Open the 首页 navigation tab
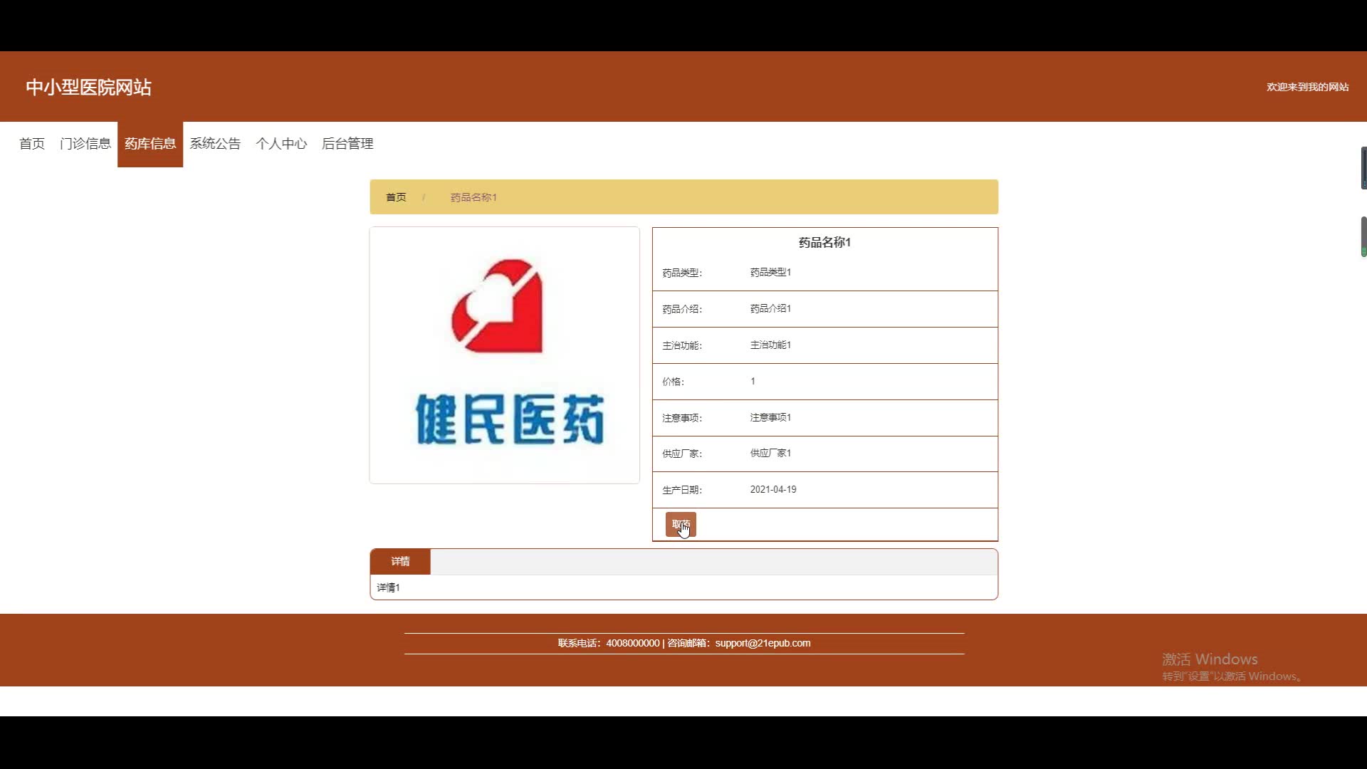The image size is (1367, 769). (x=32, y=144)
